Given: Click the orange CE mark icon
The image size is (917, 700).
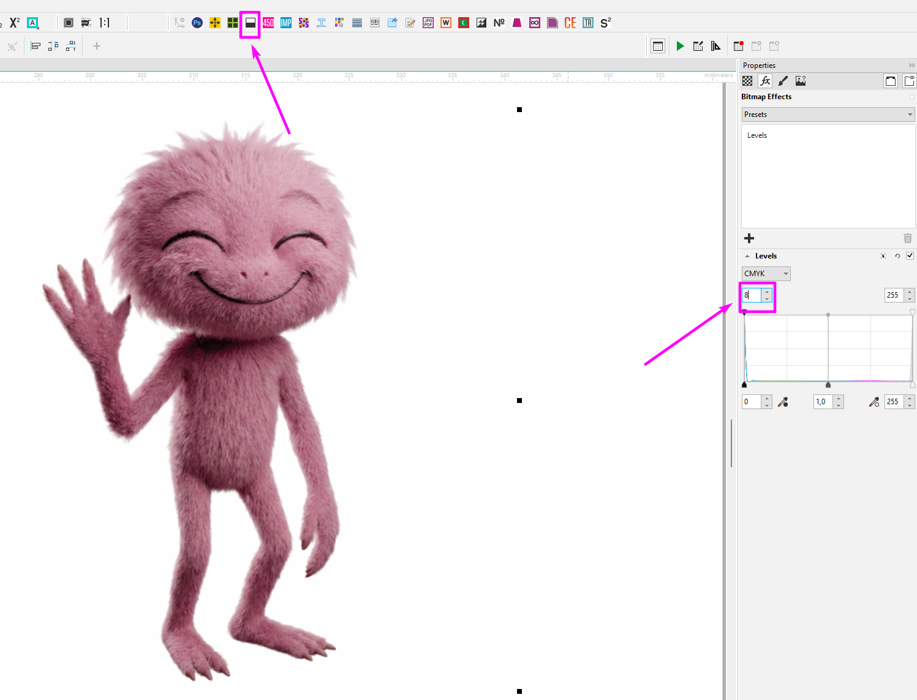Looking at the screenshot, I should pyautogui.click(x=570, y=23).
